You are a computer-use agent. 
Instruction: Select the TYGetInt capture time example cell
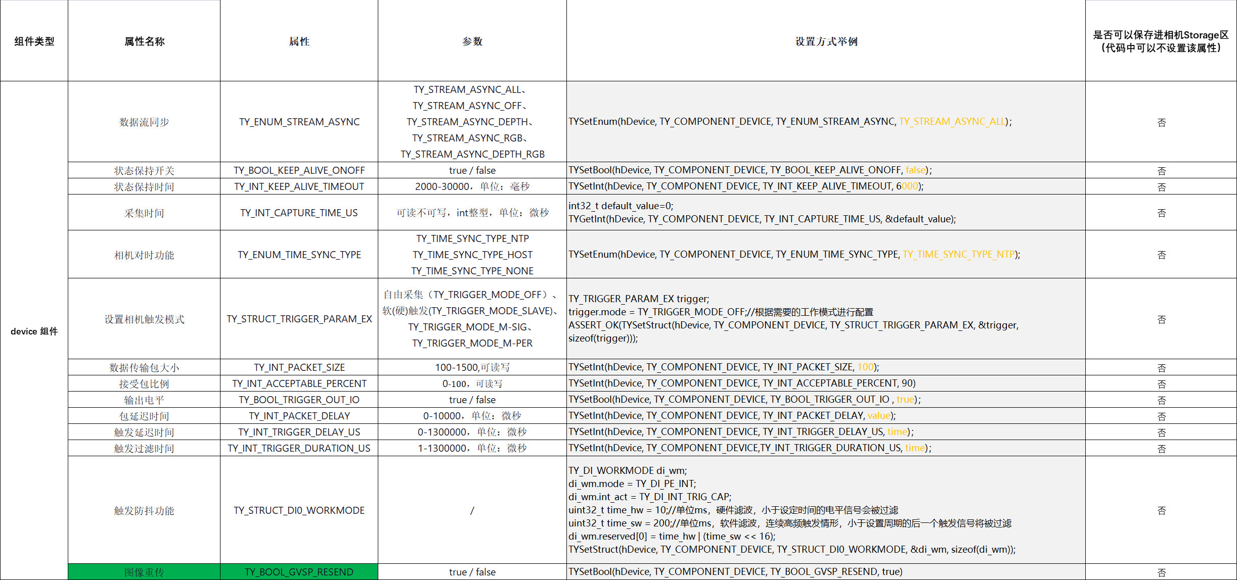coord(826,212)
